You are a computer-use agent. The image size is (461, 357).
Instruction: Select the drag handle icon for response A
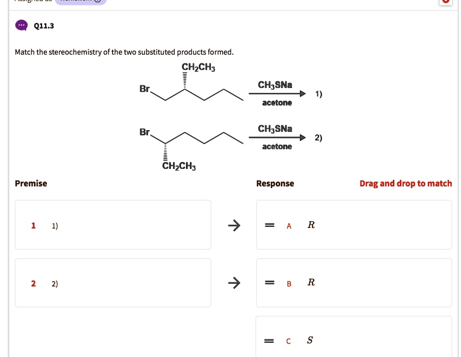coord(269,225)
